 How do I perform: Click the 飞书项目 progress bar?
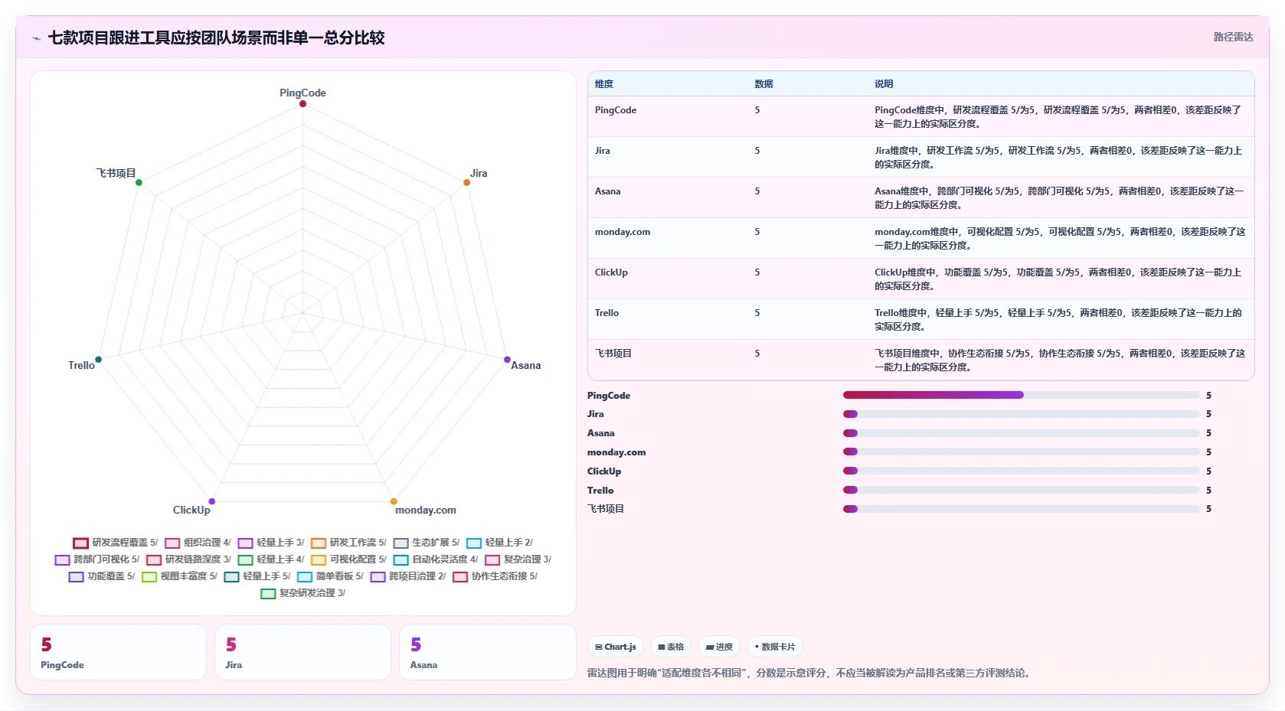pos(1021,509)
